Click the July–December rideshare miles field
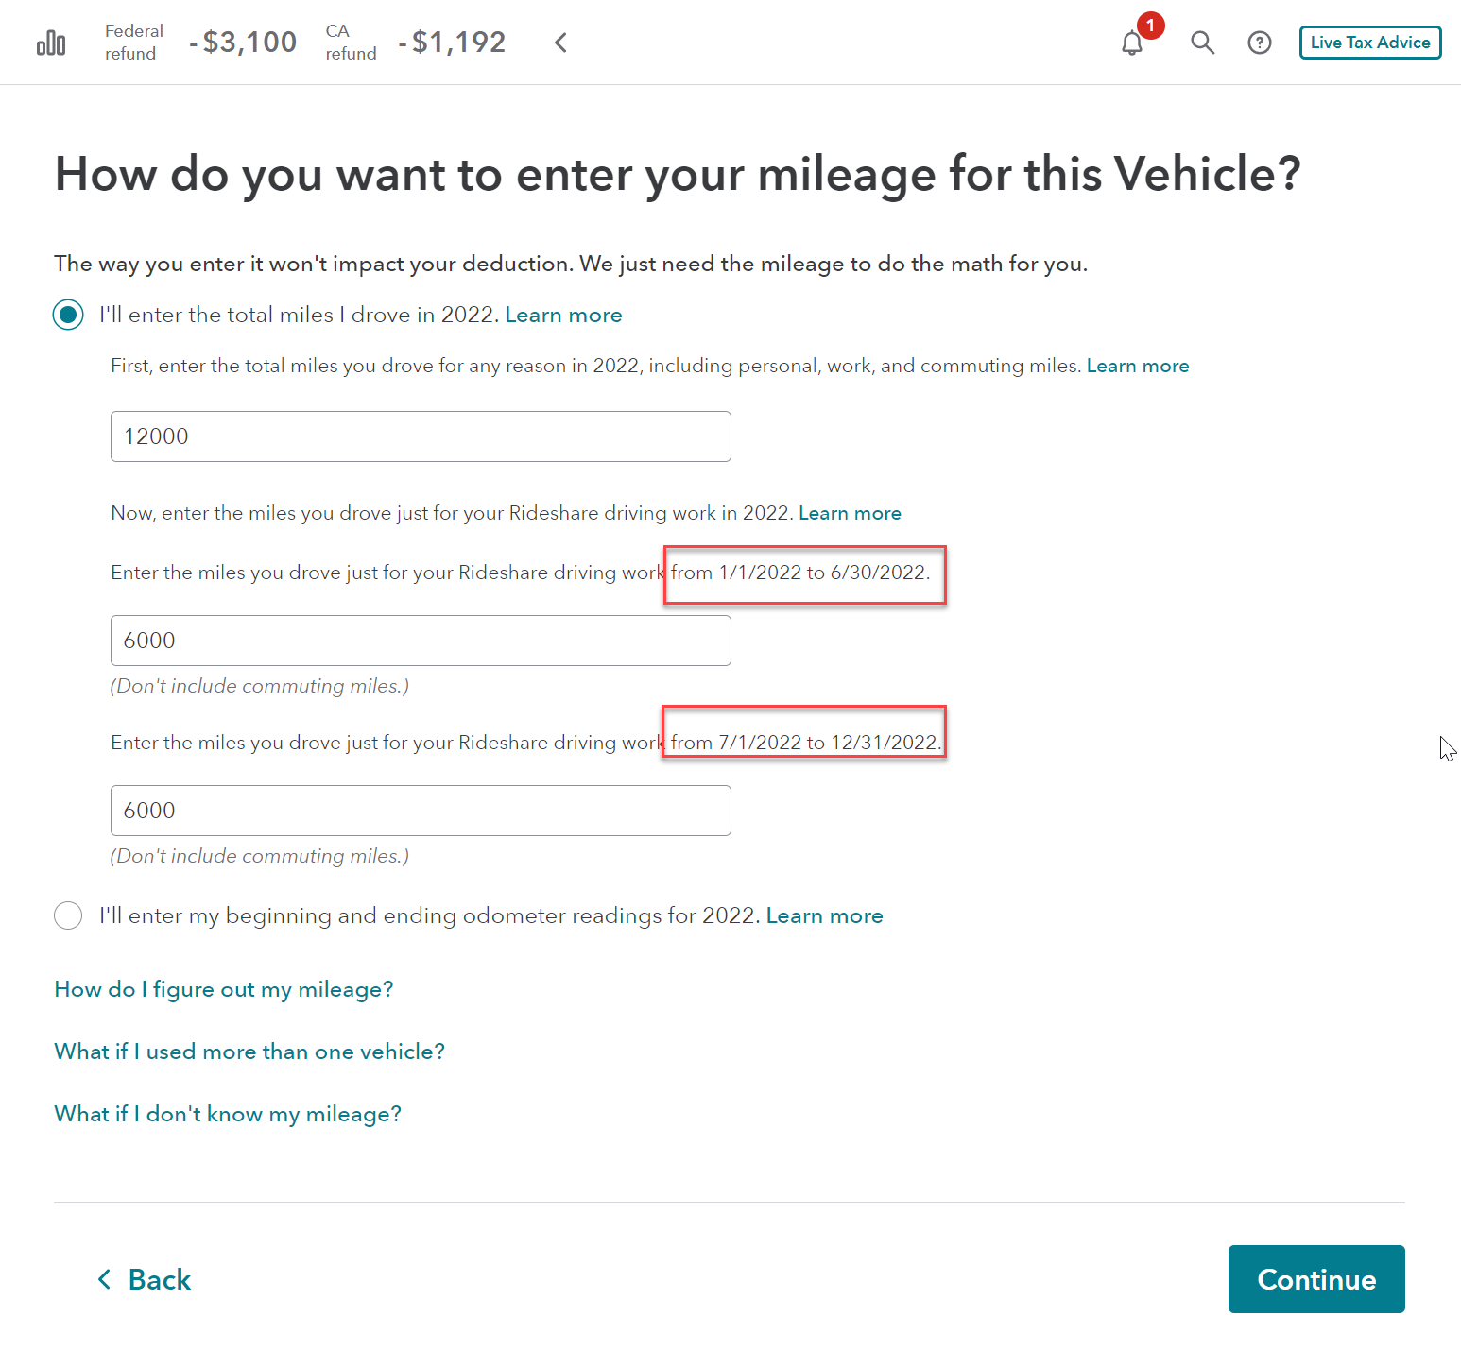The image size is (1461, 1351). coord(421,811)
